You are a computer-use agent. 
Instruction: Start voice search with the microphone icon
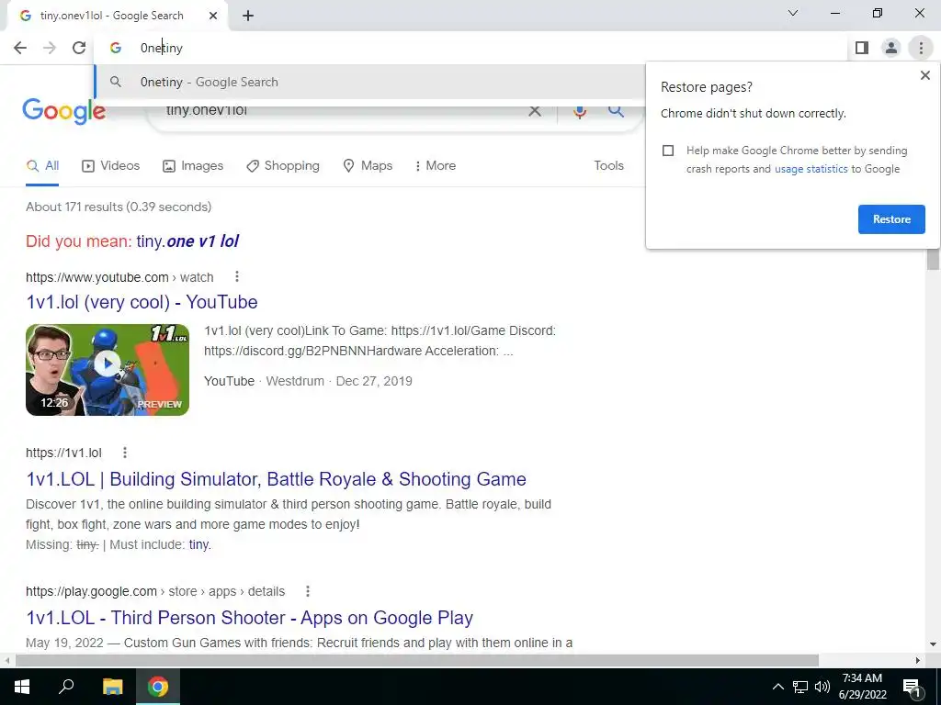pyautogui.click(x=579, y=111)
